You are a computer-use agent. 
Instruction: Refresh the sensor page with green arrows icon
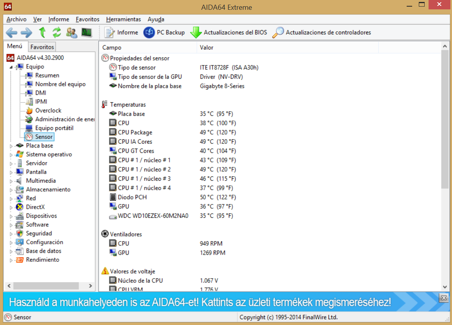57,32
